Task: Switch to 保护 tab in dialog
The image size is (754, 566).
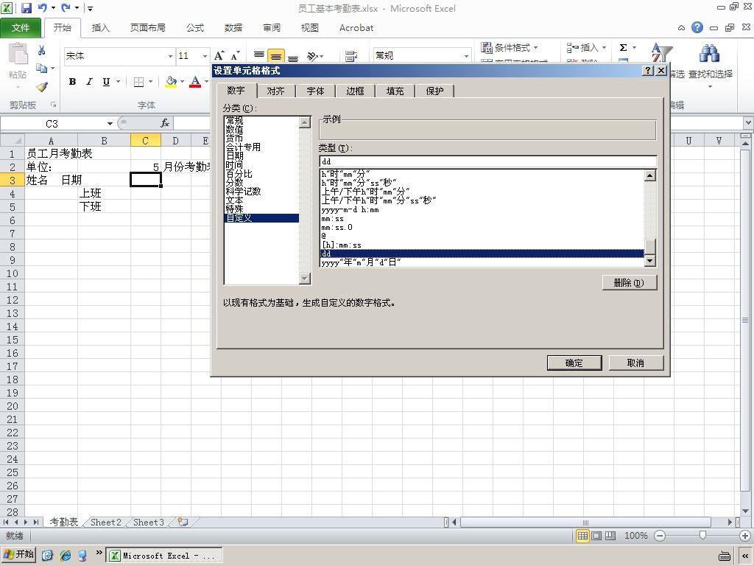Action: pos(434,91)
